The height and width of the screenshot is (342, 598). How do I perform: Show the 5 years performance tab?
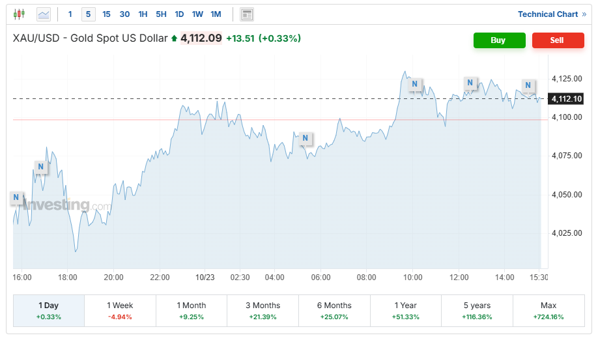click(477, 310)
